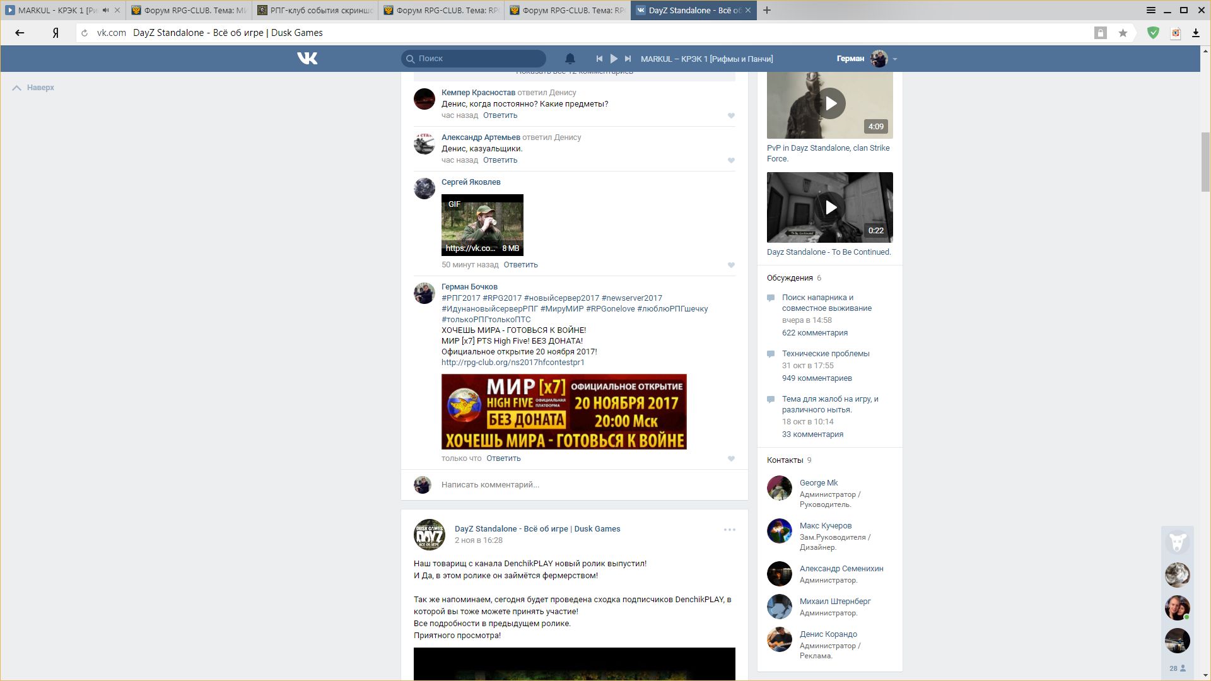This screenshot has height=681, width=1211.
Task: Open the notifications bell icon
Action: 570,59
